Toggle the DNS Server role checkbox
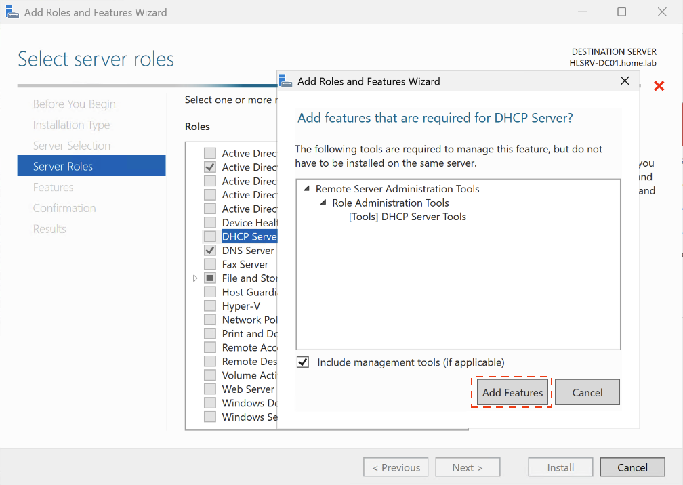Image resolution: width=683 pixels, height=485 pixels. pos(210,251)
